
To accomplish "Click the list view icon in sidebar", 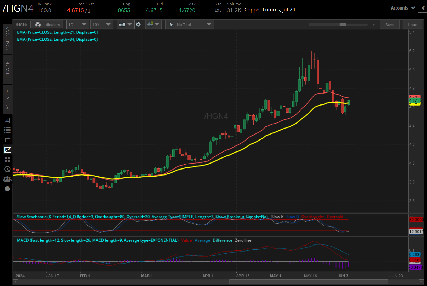I will point(8,130).
